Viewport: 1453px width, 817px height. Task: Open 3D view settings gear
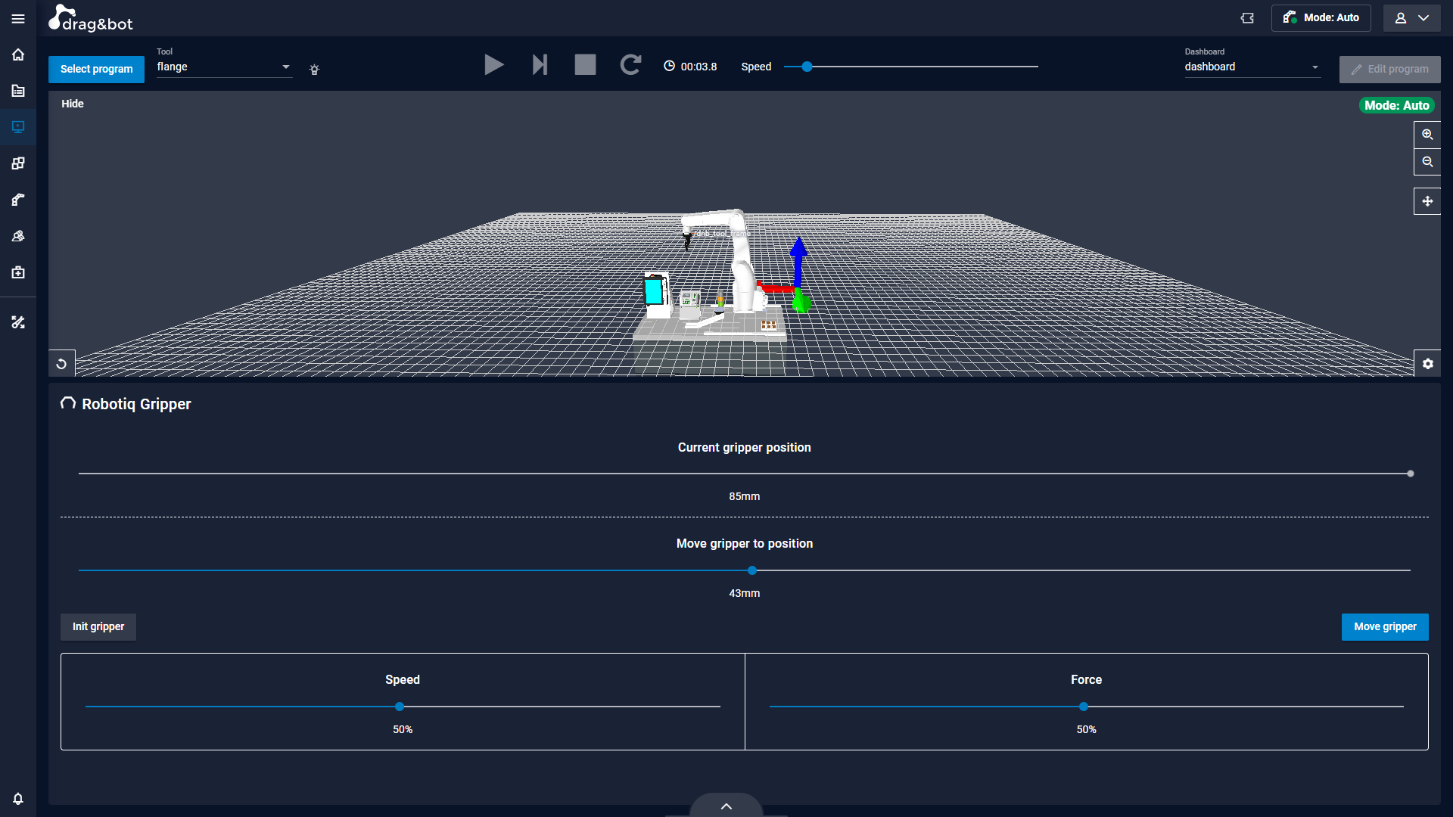1427,364
